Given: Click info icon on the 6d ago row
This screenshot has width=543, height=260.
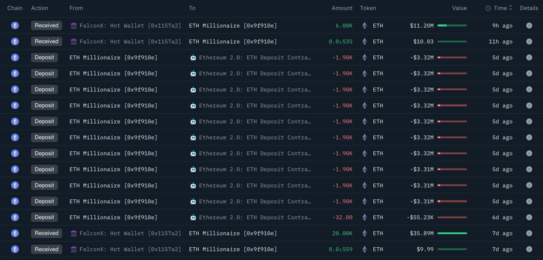Looking at the screenshot, I should [529, 217].
